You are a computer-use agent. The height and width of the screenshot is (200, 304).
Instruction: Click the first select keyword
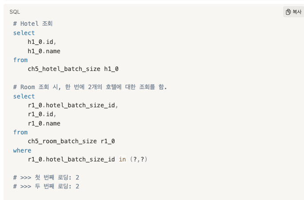point(24,33)
